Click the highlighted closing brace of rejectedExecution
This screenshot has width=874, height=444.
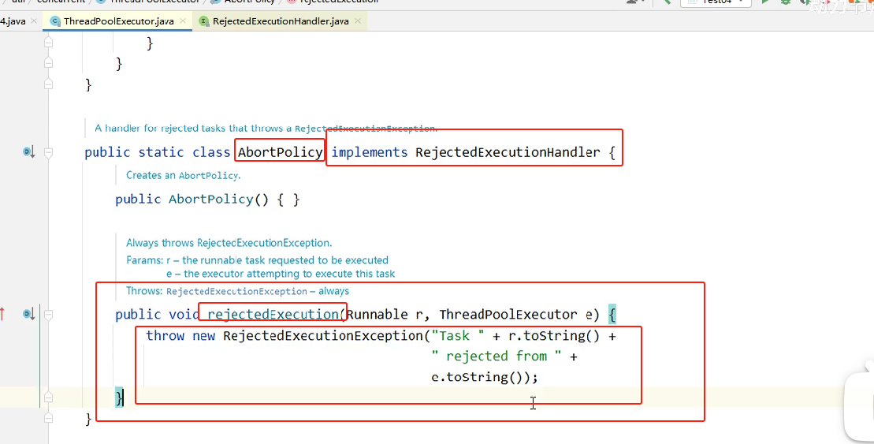[x=119, y=397]
